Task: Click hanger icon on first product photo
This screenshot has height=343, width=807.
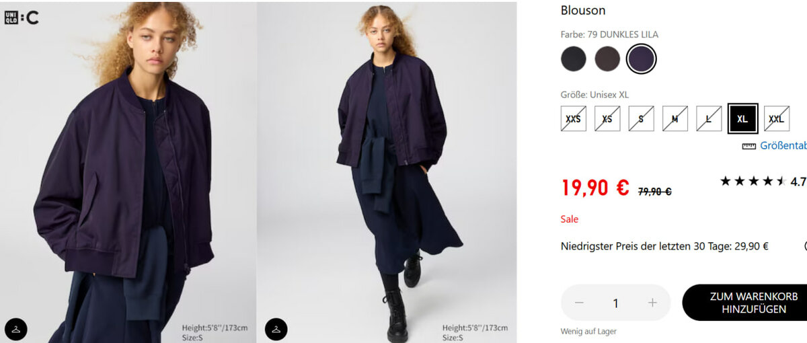Action: point(16,328)
